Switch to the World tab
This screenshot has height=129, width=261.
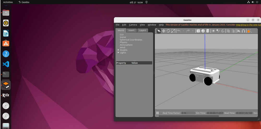pos(121,30)
